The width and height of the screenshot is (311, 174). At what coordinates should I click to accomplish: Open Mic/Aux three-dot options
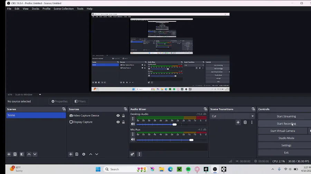133,134
